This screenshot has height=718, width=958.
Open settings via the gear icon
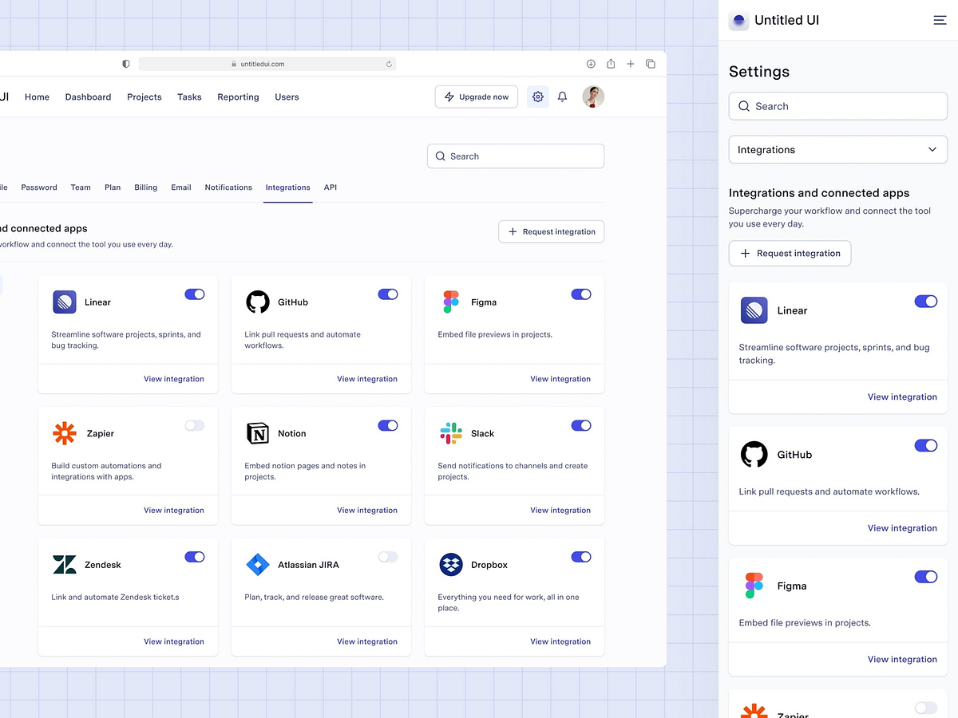(537, 97)
